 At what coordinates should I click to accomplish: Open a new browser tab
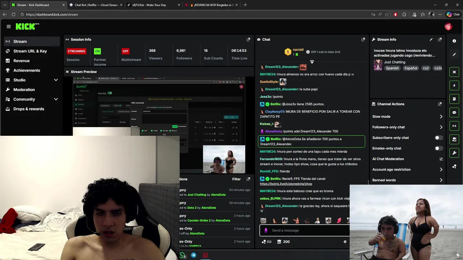tap(245, 5)
